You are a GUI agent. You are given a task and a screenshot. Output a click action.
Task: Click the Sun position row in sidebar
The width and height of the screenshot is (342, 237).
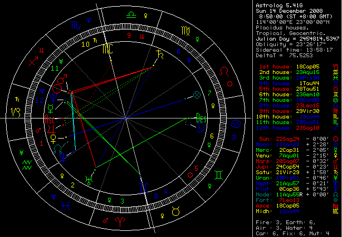(295, 139)
